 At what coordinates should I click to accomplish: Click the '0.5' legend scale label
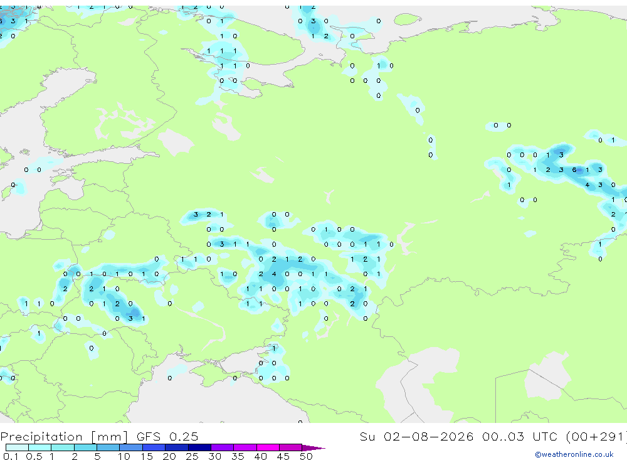34,456
